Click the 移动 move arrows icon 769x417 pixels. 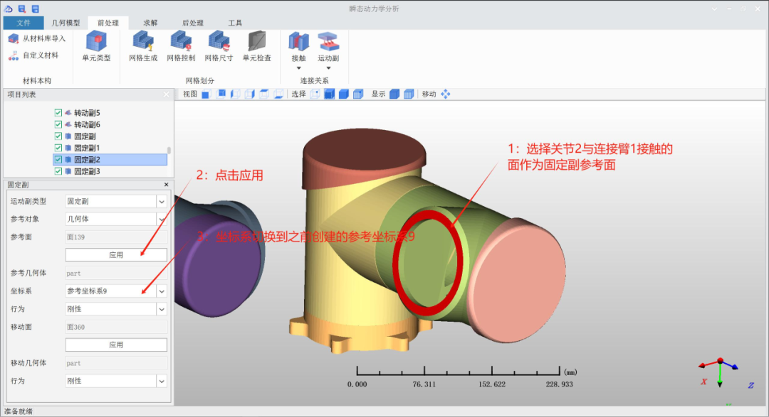pos(445,94)
